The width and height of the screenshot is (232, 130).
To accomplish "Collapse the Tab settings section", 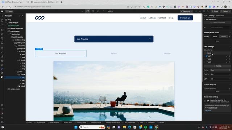I will coord(230,47).
